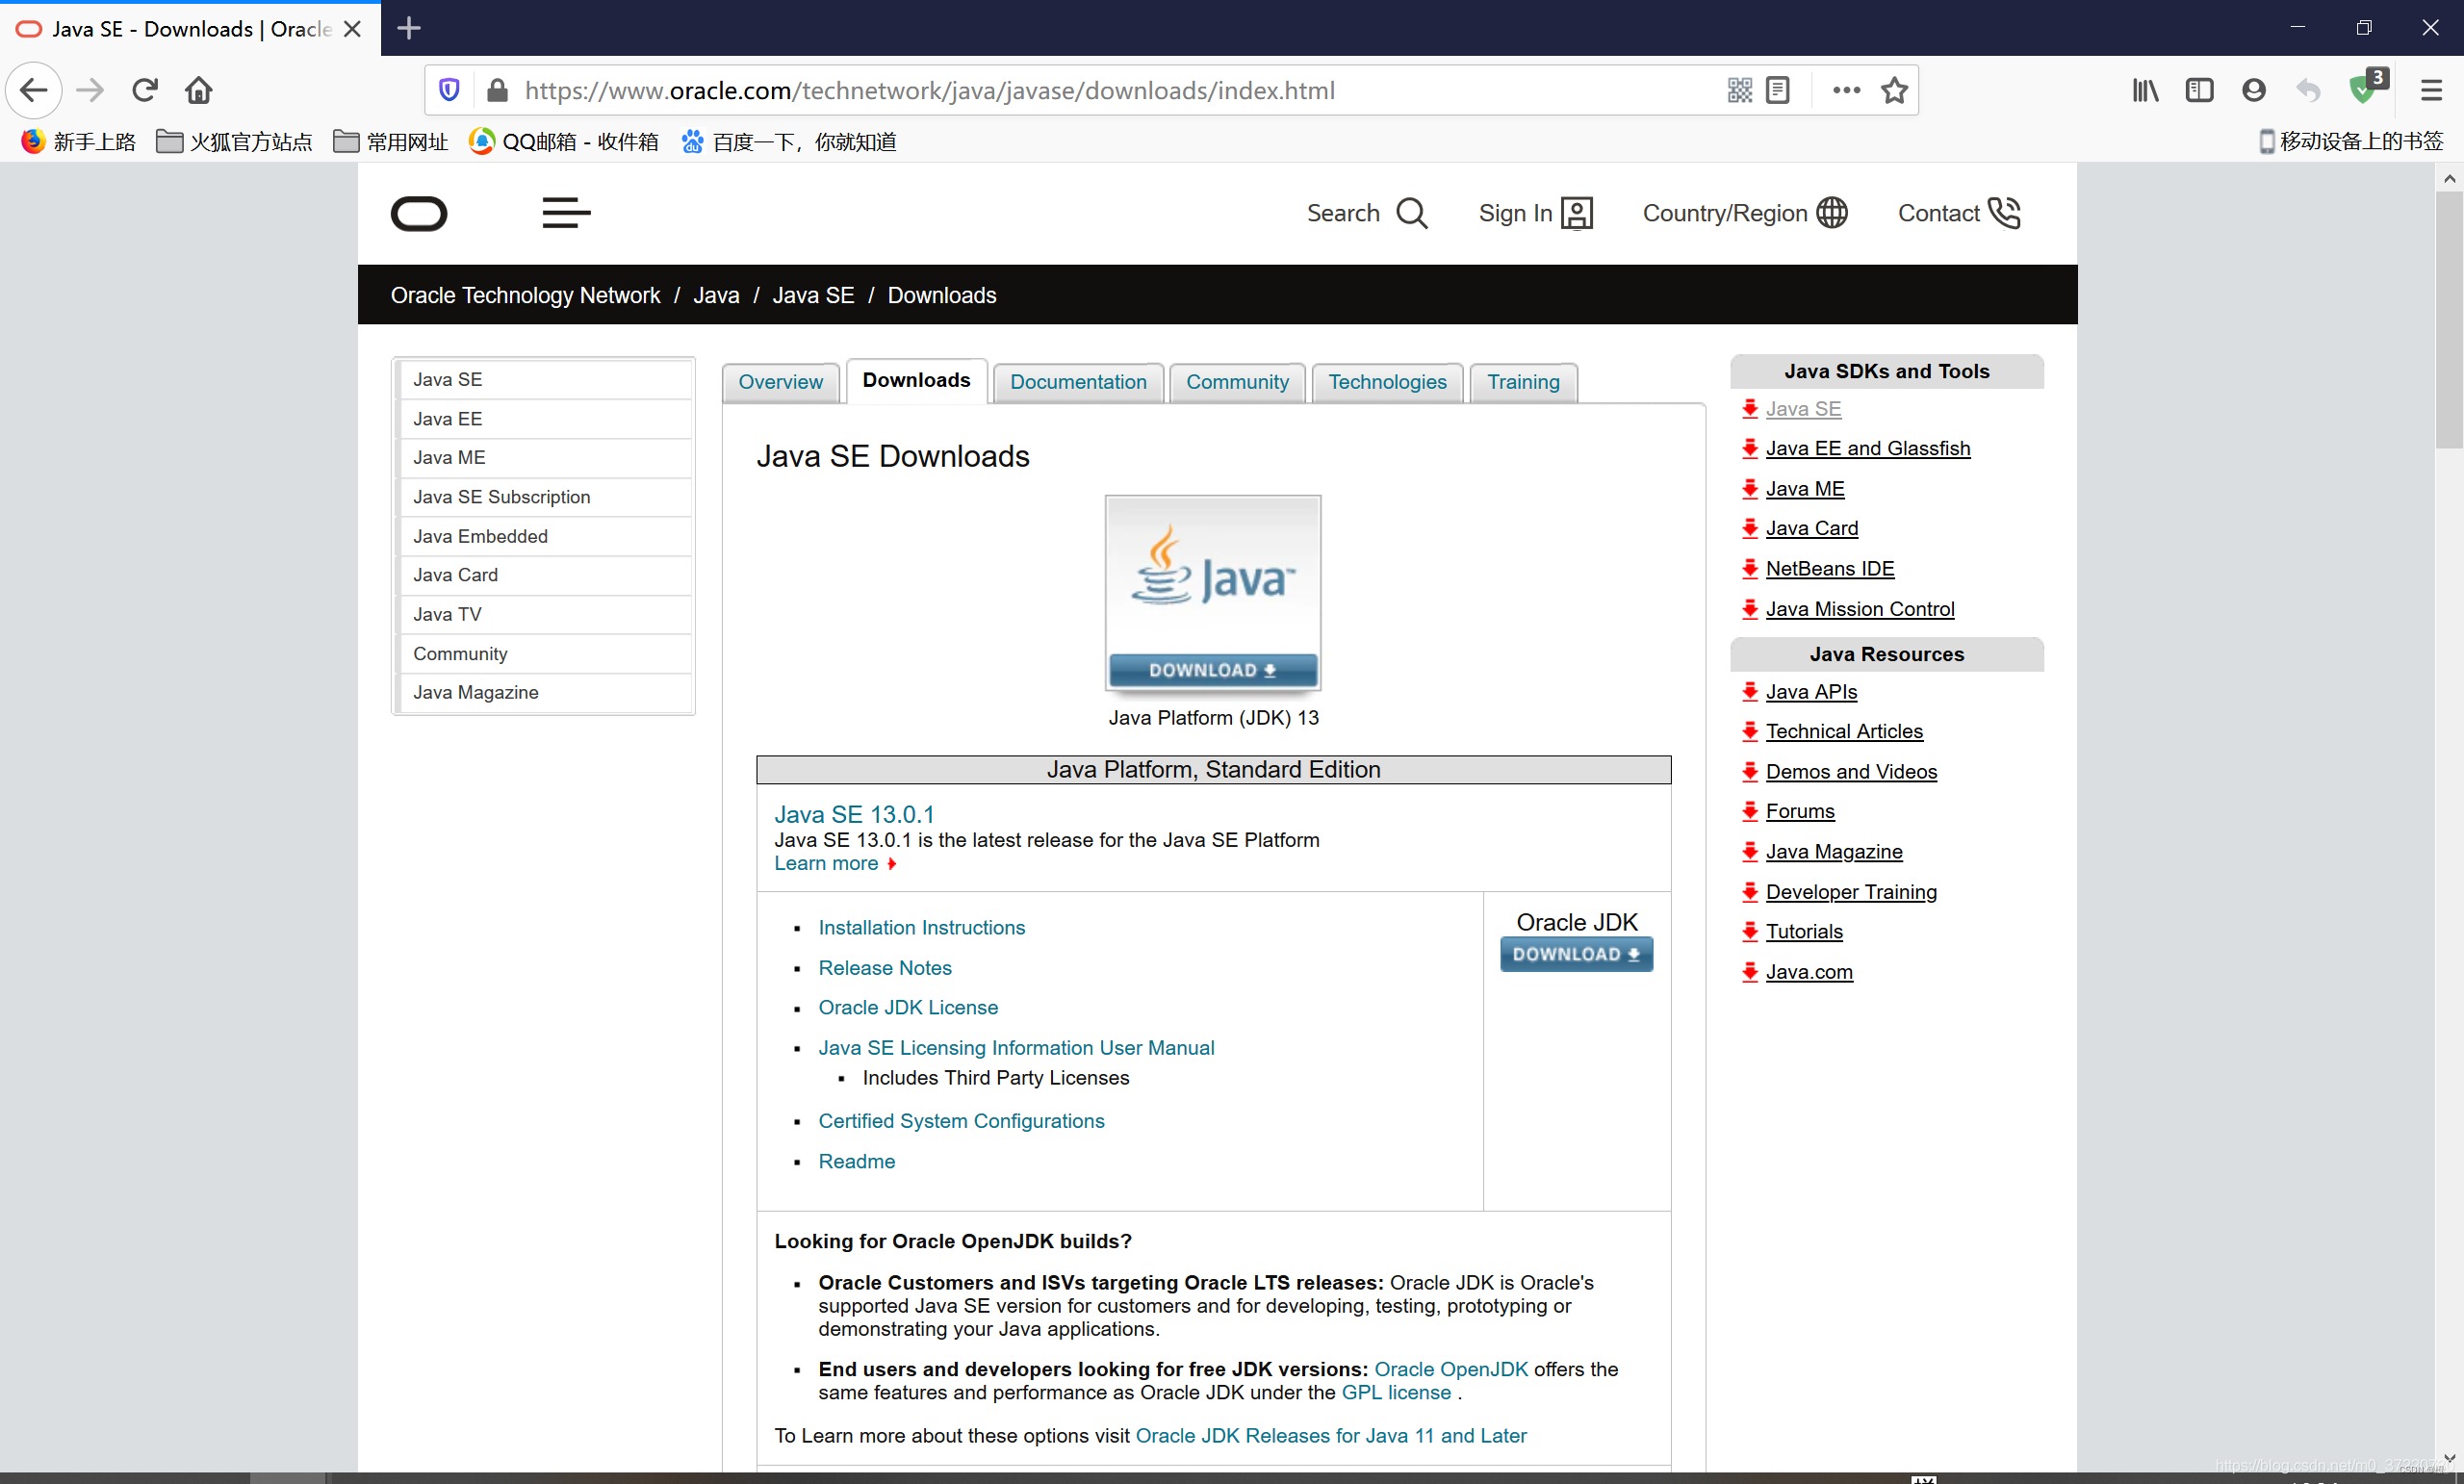Screen dimensions: 2464x1484
Task: Click the tracking protection shield icon
Action: (x=449, y=90)
